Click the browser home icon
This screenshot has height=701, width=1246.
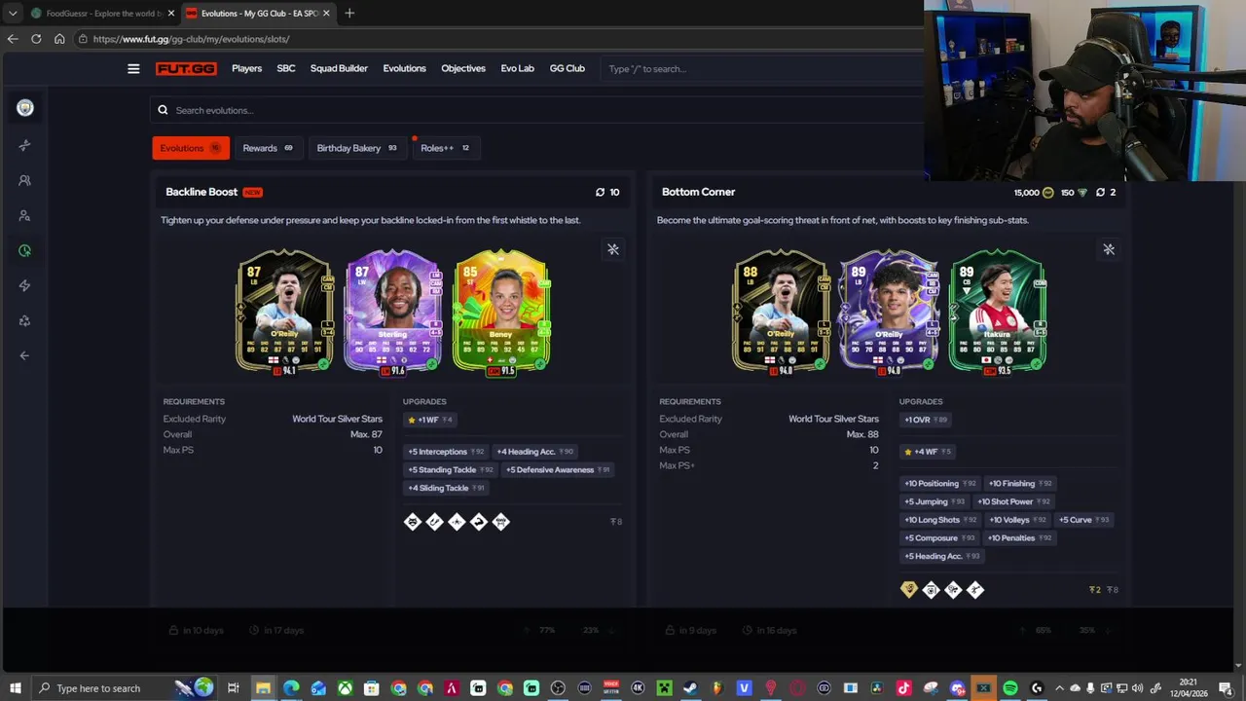[x=59, y=39]
